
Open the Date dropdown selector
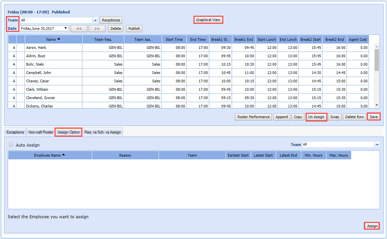click(66, 28)
